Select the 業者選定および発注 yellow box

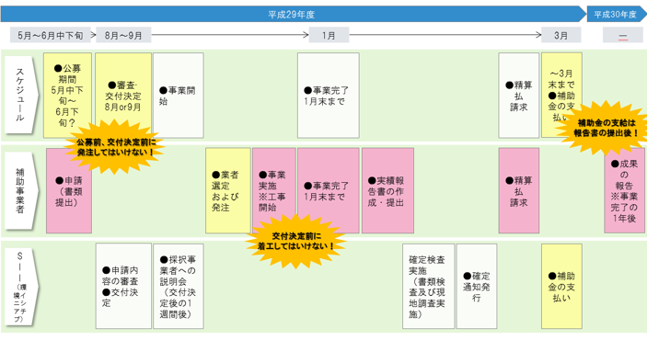[x=228, y=191]
